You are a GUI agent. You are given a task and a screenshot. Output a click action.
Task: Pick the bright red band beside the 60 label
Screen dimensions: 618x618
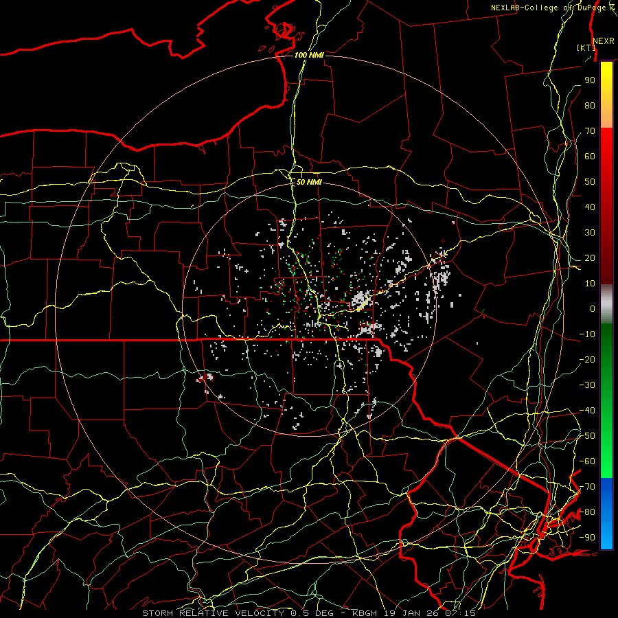606,156
